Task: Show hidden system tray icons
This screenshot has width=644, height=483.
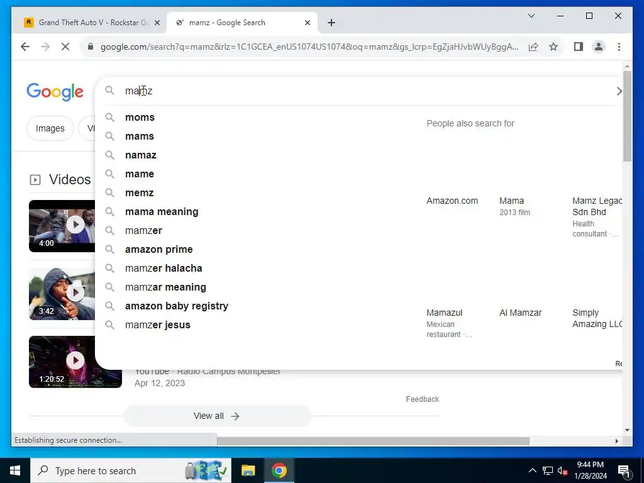Action: click(532, 470)
